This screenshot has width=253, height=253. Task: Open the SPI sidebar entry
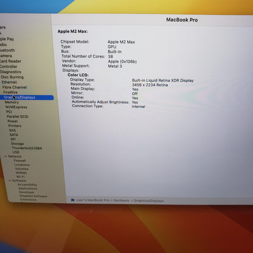pyautogui.click(x=13, y=139)
